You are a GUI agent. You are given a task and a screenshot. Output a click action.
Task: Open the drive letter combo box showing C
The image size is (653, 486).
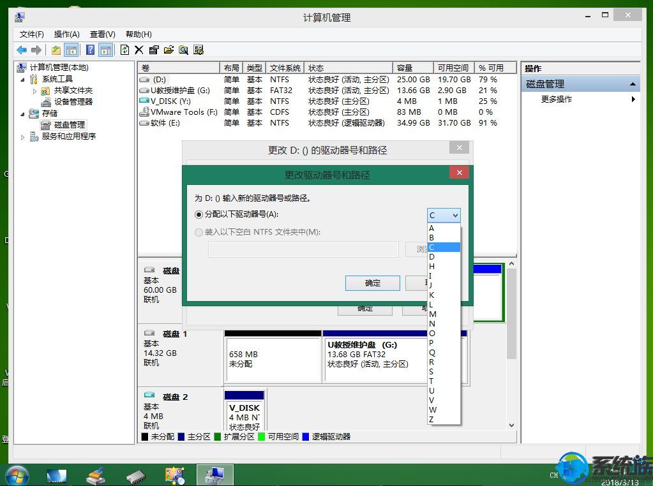(x=444, y=215)
